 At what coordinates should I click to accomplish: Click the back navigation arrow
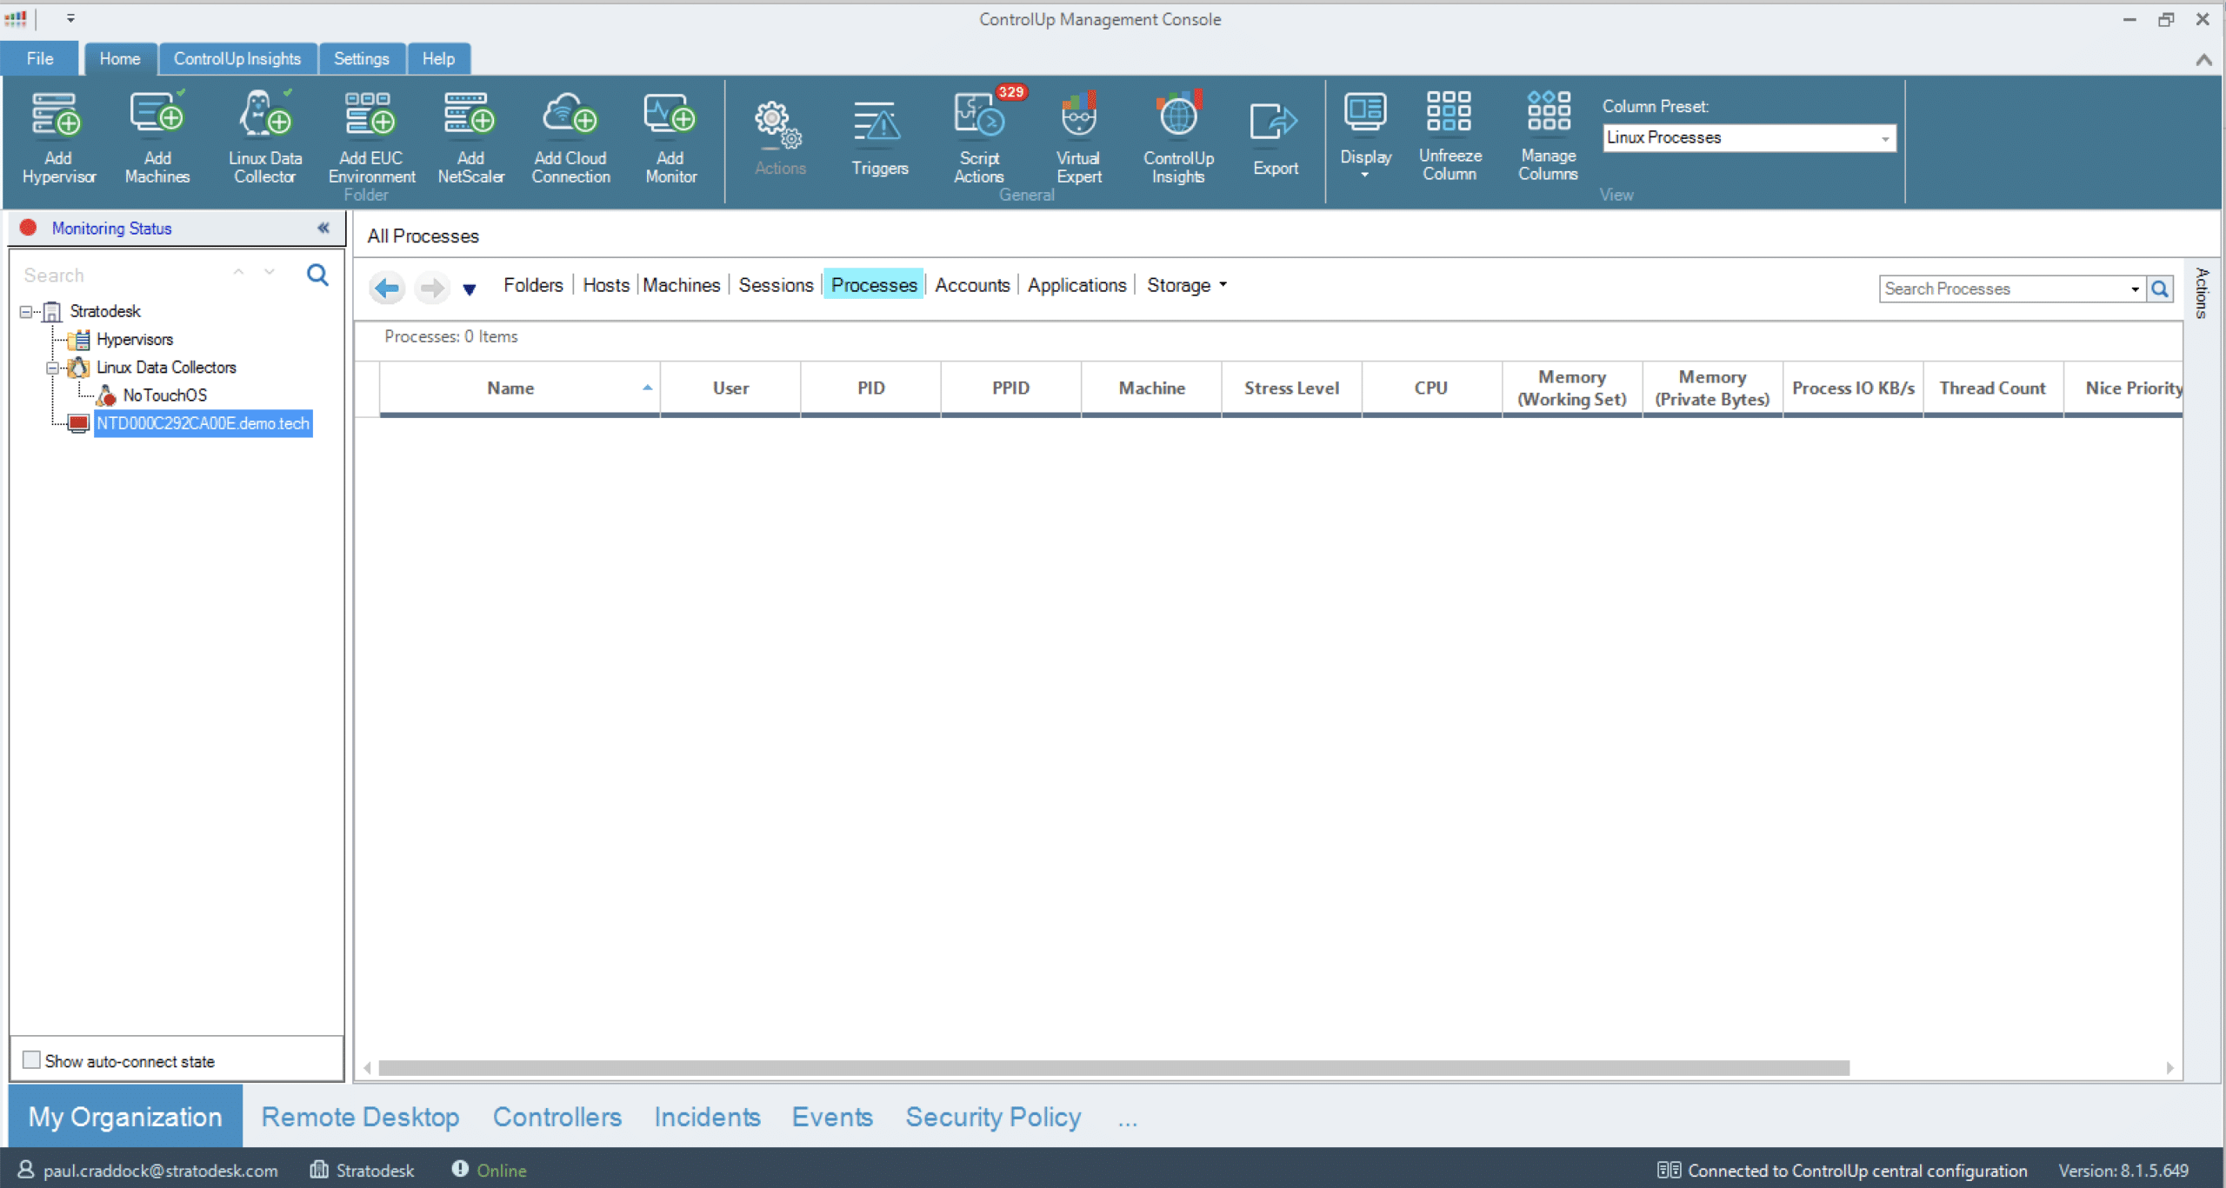point(387,287)
